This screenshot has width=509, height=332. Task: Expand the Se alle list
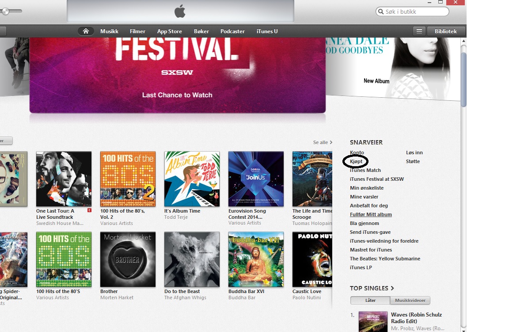point(323,142)
